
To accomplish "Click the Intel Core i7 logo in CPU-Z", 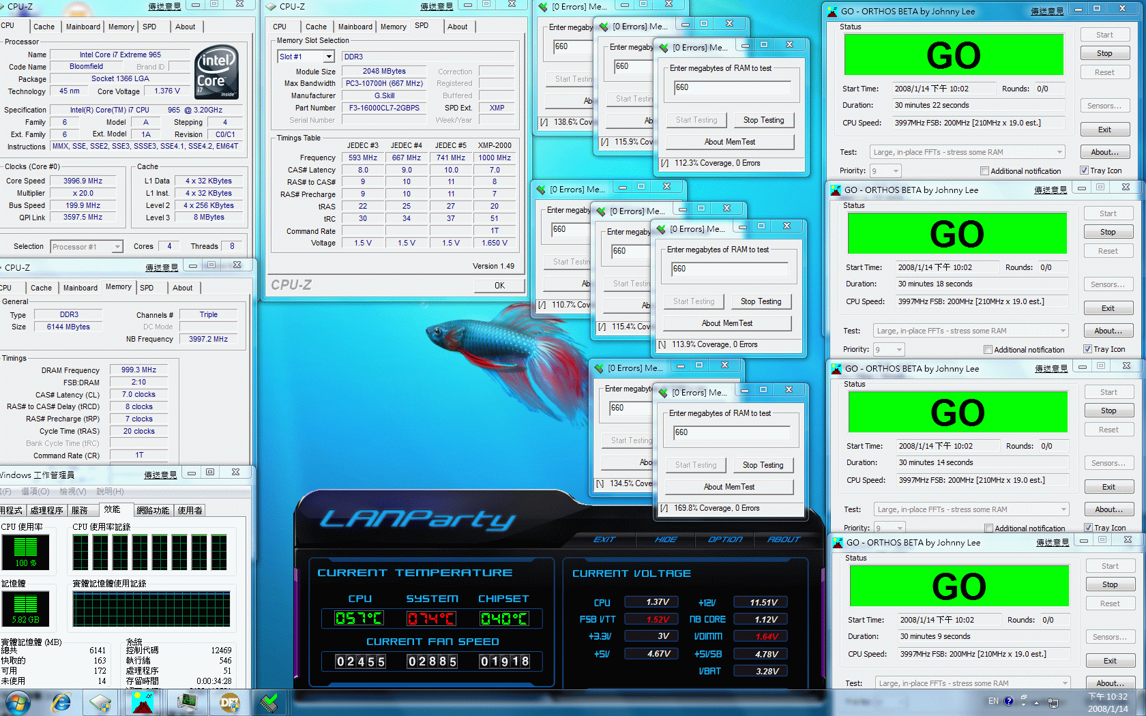I will pos(216,72).
